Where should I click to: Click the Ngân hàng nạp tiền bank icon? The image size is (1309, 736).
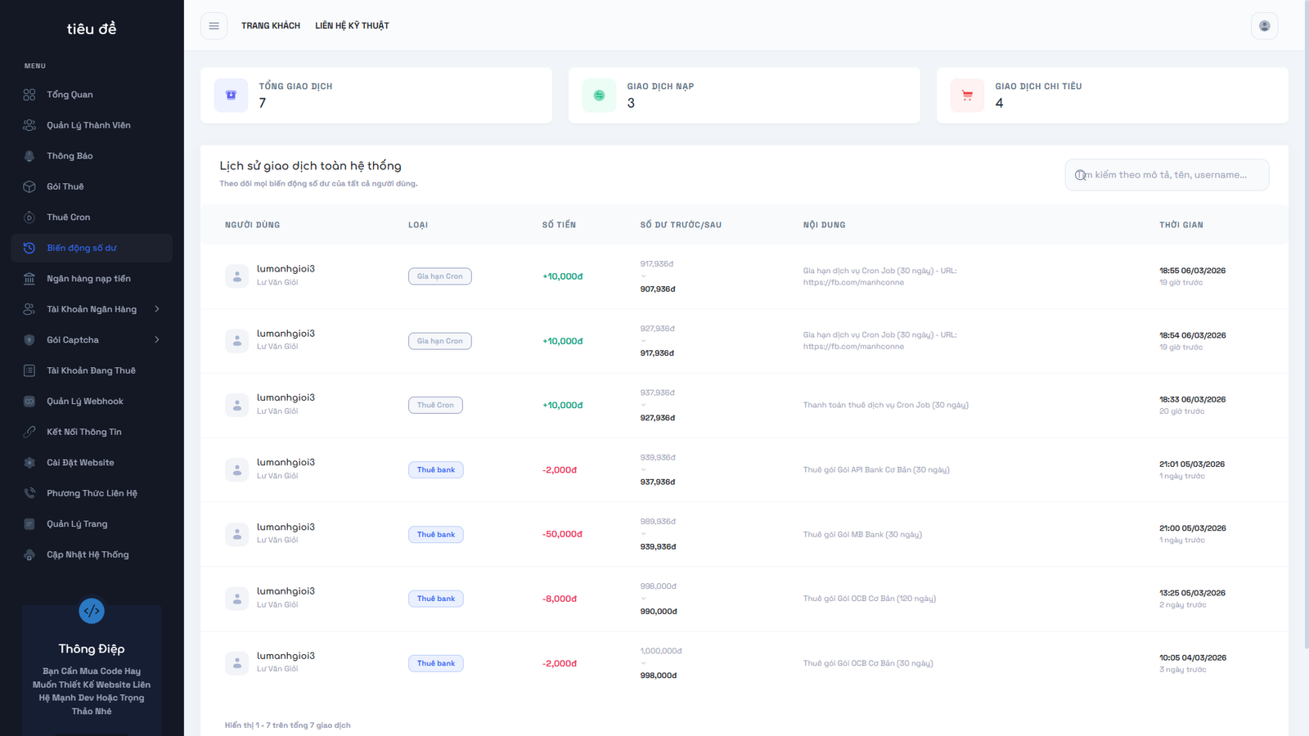[29, 279]
